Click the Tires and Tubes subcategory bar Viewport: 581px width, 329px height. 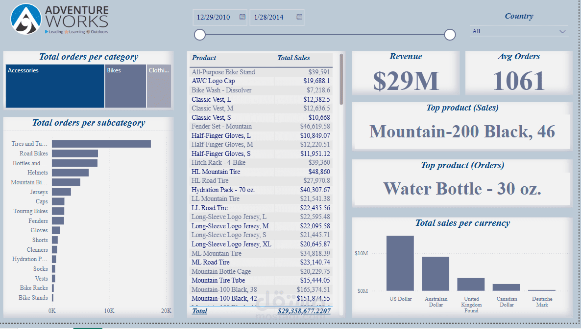(x=101, y=144)
